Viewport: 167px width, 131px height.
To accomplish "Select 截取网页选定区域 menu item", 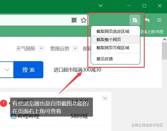I will [116, 32].
